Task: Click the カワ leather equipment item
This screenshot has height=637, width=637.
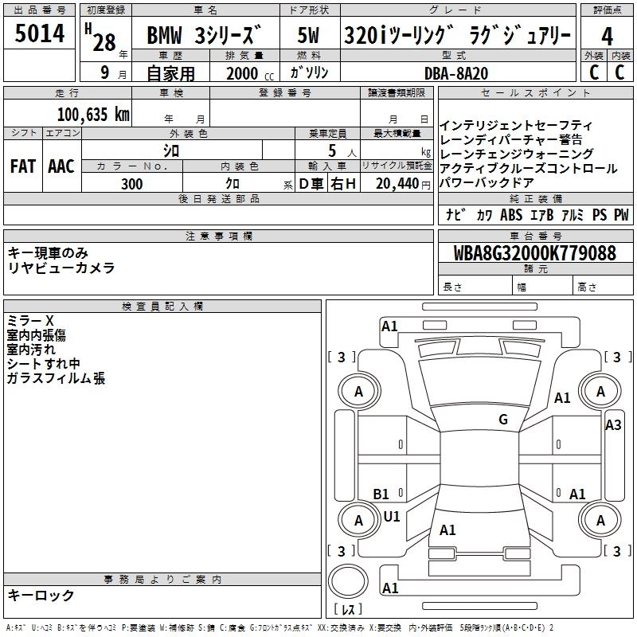Action: point(484,215)
